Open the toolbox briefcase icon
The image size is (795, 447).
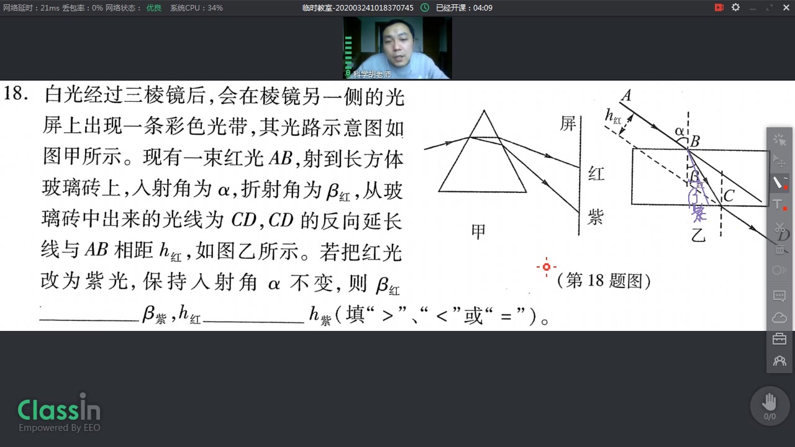779,339
